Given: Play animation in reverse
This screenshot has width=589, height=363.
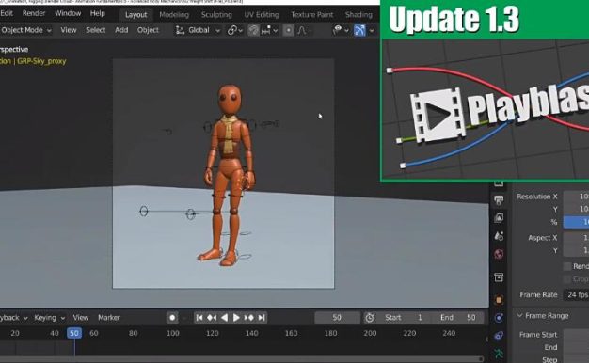Looking at the screenshot, I should point(224,318).
